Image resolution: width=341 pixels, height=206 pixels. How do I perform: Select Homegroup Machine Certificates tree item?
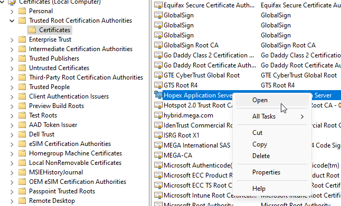click(x=75, y=153)
